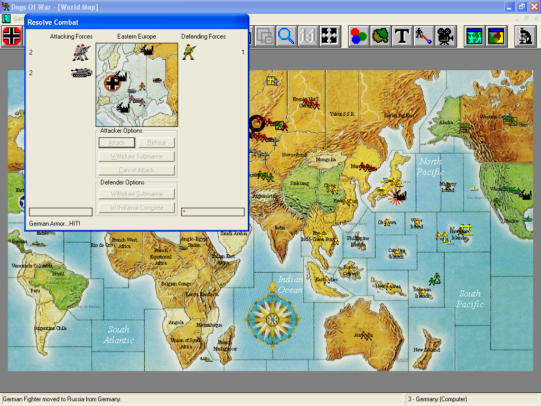
Task: Click the "Peru" territory label
Action: [35, 291]
